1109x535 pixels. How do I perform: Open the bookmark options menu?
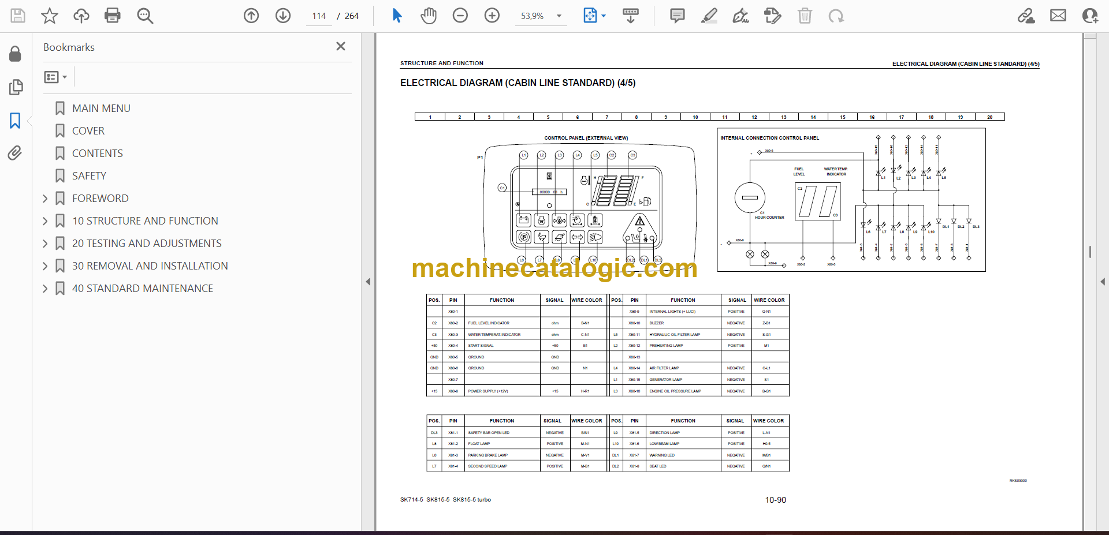55,77
